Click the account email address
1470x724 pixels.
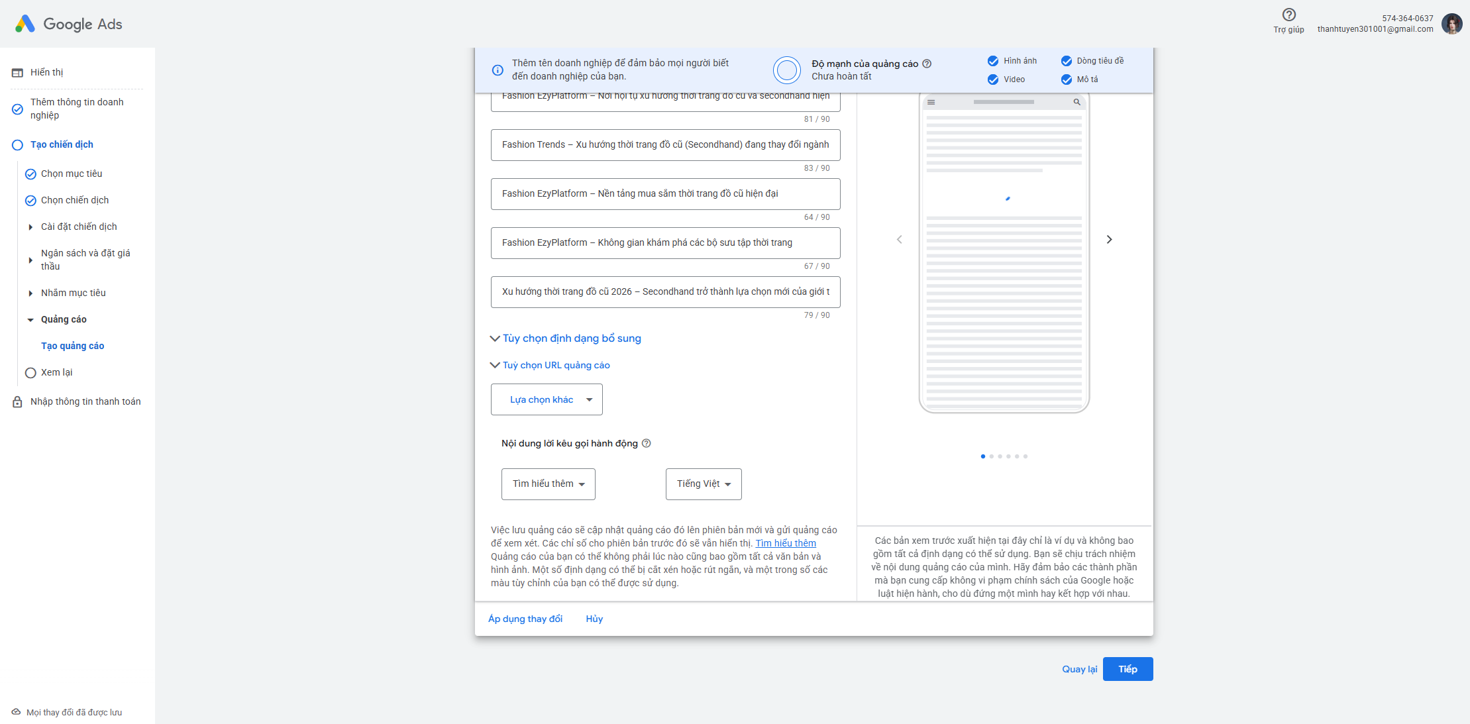click(1375, 29)
